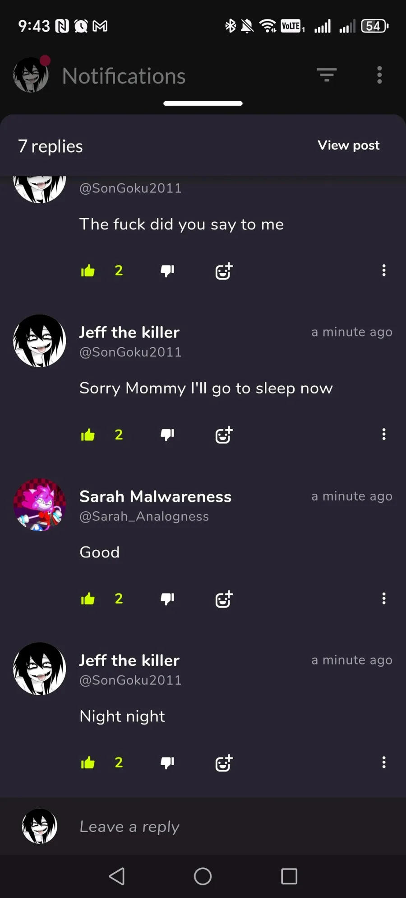Toggle like on "The fuck did you say" reply
Image resolution: width=406 pixels, height=898 pixels.
coord(88,271)
